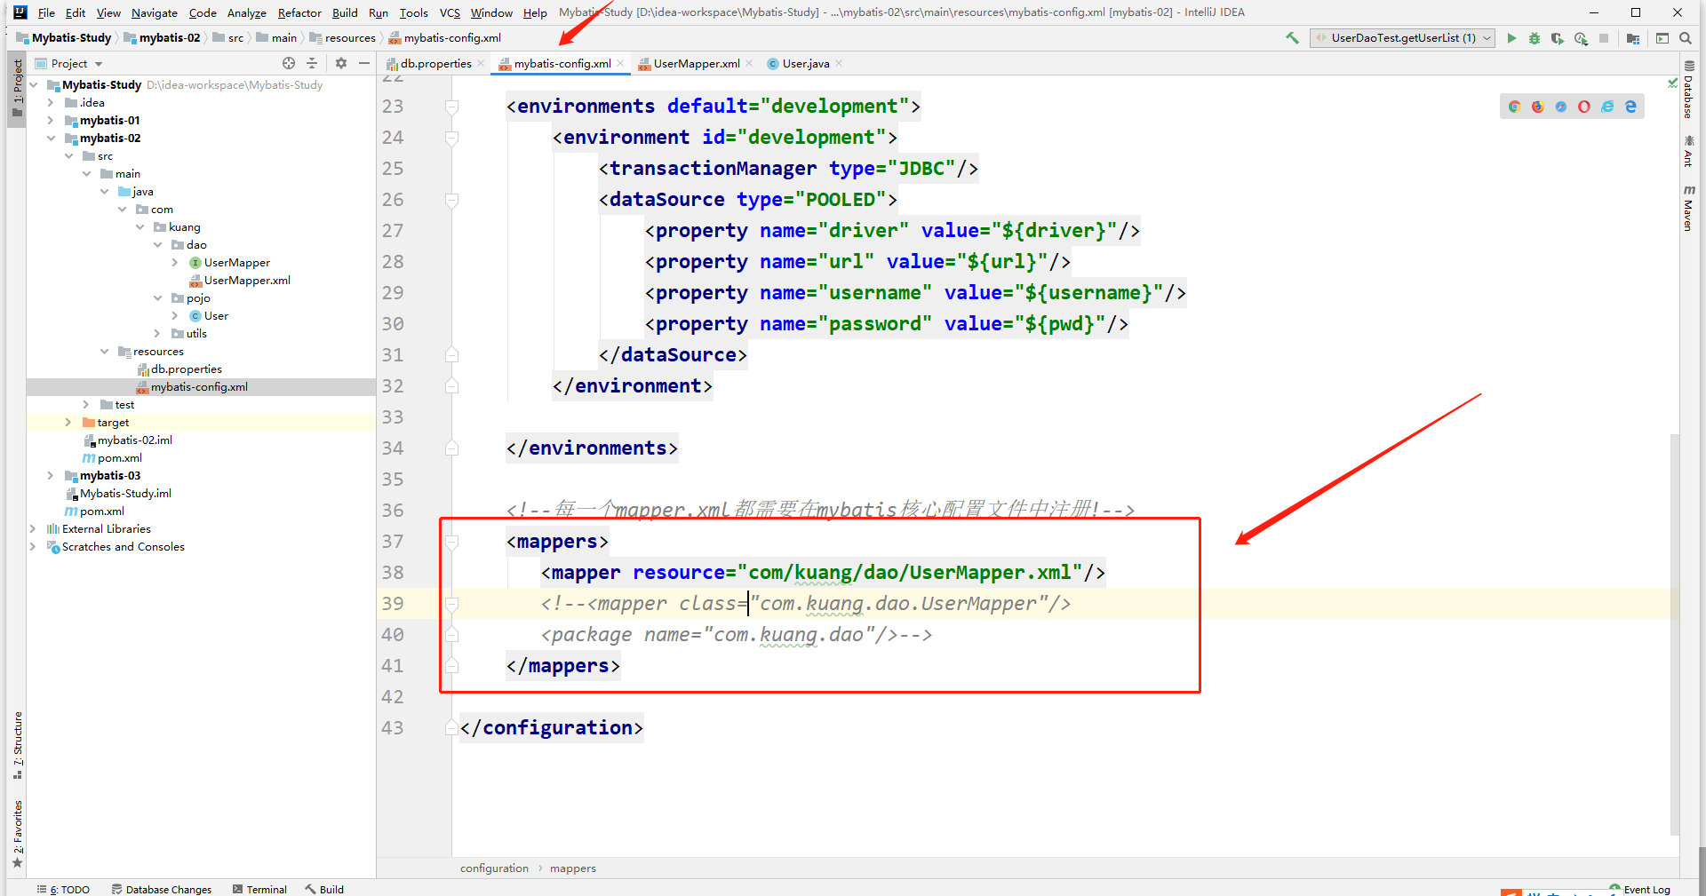Switch to the db.properties tab
The image size is (1706, 896).
coord(435,63)
